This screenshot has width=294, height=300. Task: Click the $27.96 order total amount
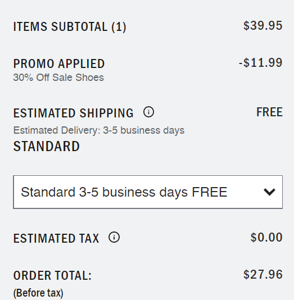[x=263, y=274]
